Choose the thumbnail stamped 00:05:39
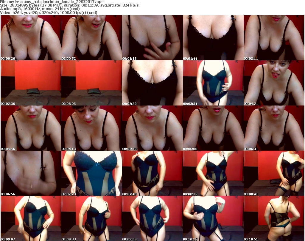This screenshot has width=305, height=241. coord(152,128)
